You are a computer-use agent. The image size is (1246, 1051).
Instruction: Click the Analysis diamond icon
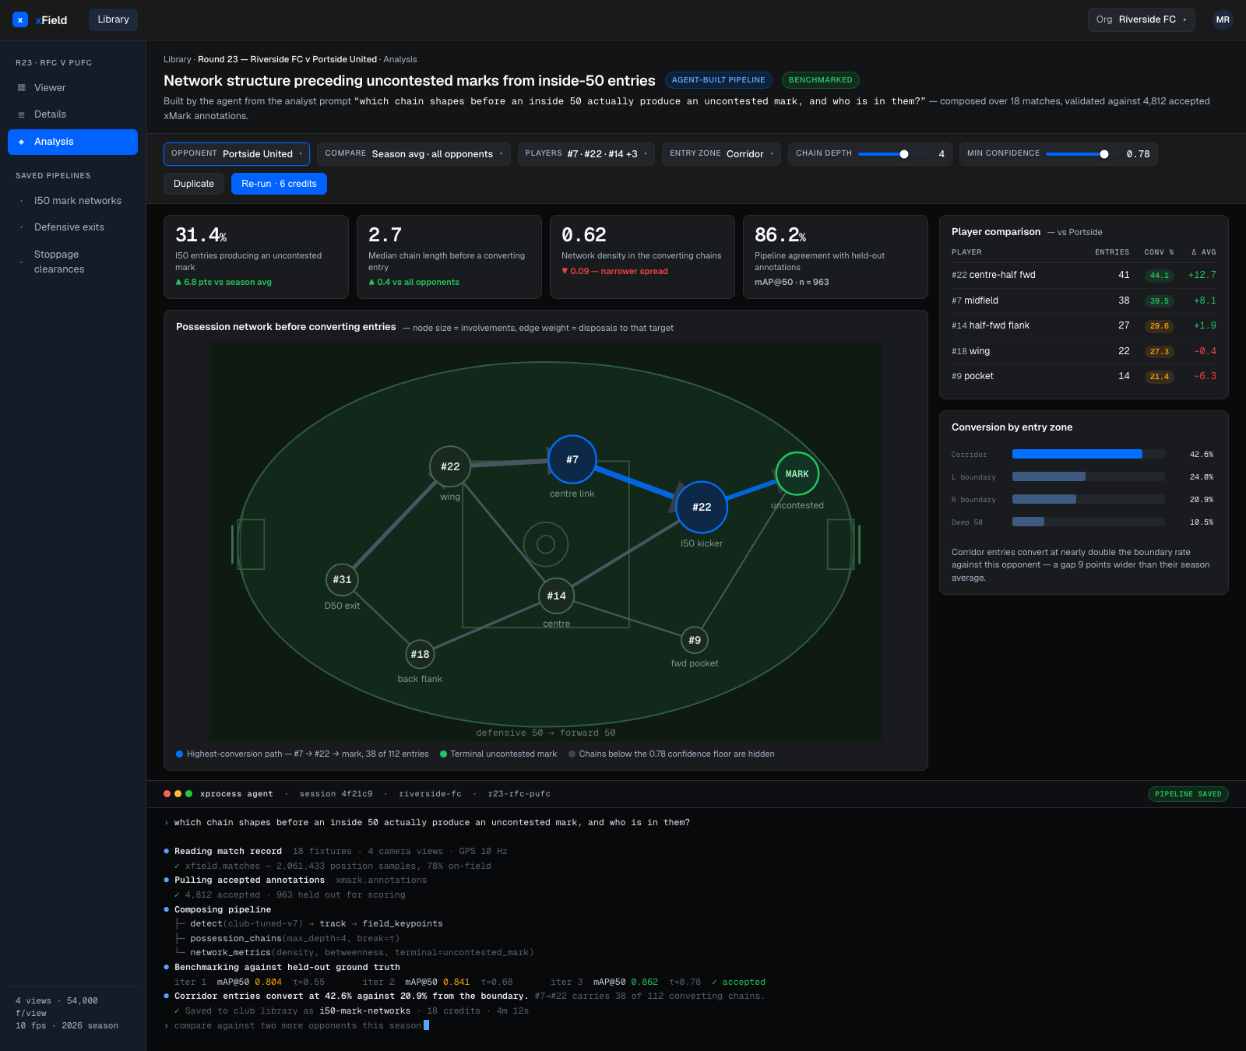click(22, 142)
